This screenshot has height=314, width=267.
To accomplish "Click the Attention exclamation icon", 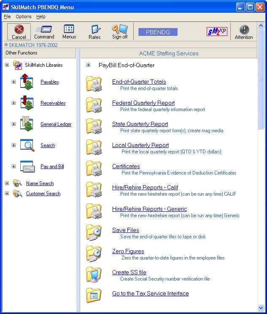I will (244, 30).
